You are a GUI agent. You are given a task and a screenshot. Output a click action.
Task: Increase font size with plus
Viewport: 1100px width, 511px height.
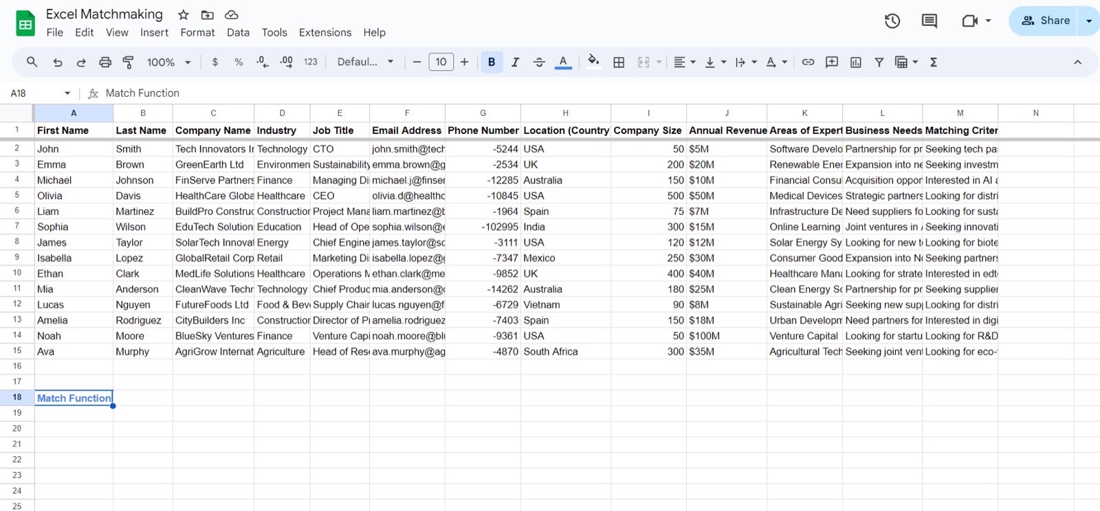pyautogui.click(x=465, y=62)
